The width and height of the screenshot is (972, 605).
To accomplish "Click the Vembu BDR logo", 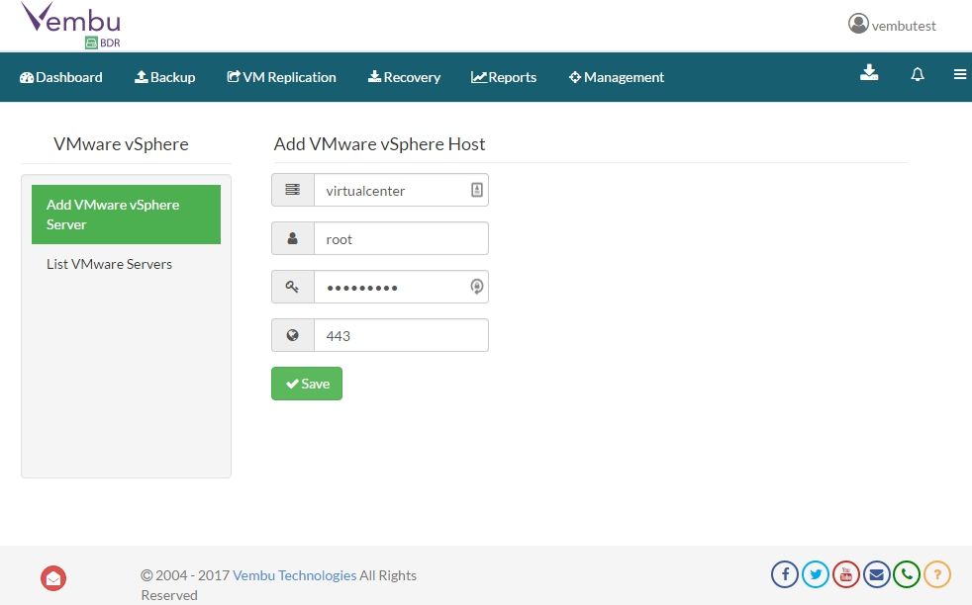I will click(71, 26).
